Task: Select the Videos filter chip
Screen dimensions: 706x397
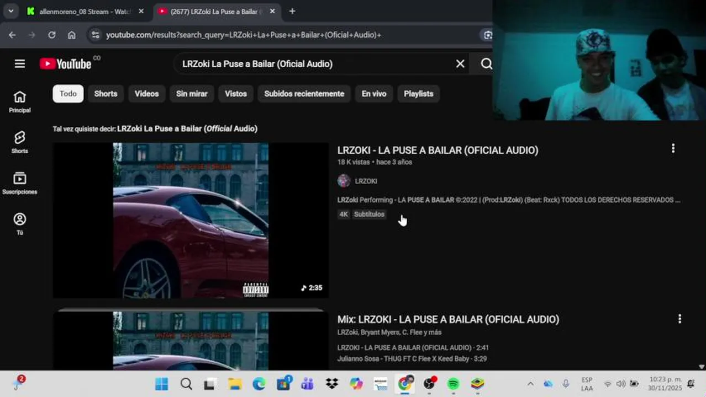Action: point(146,94)
